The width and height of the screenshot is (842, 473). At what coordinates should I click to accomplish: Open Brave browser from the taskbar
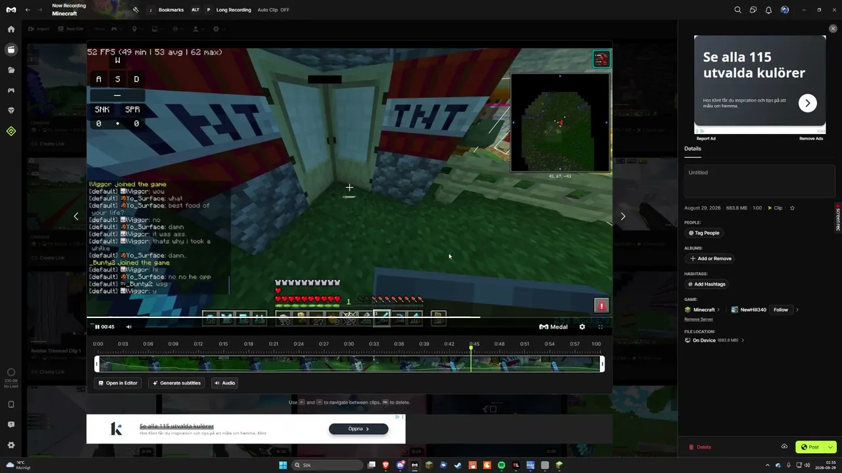click(385, 465)
